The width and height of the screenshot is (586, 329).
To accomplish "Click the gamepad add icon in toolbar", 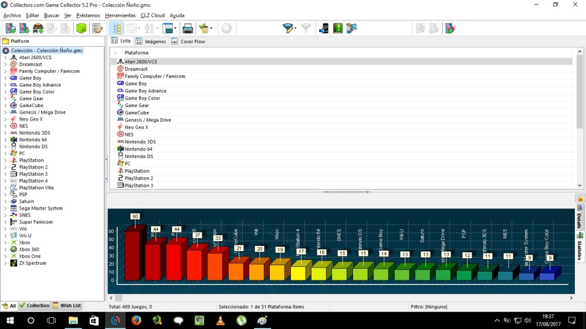I will (38, 28).
